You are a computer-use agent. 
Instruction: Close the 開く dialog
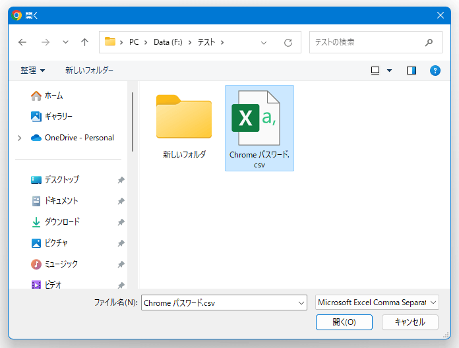[441, 15]
